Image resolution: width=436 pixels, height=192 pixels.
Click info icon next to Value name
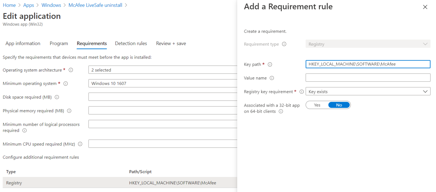pyautogui.click(x=272, y=78)
